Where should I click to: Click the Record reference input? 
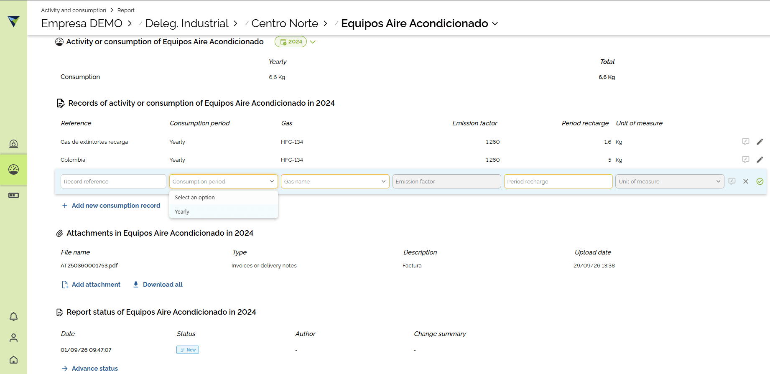coord(113,181)
